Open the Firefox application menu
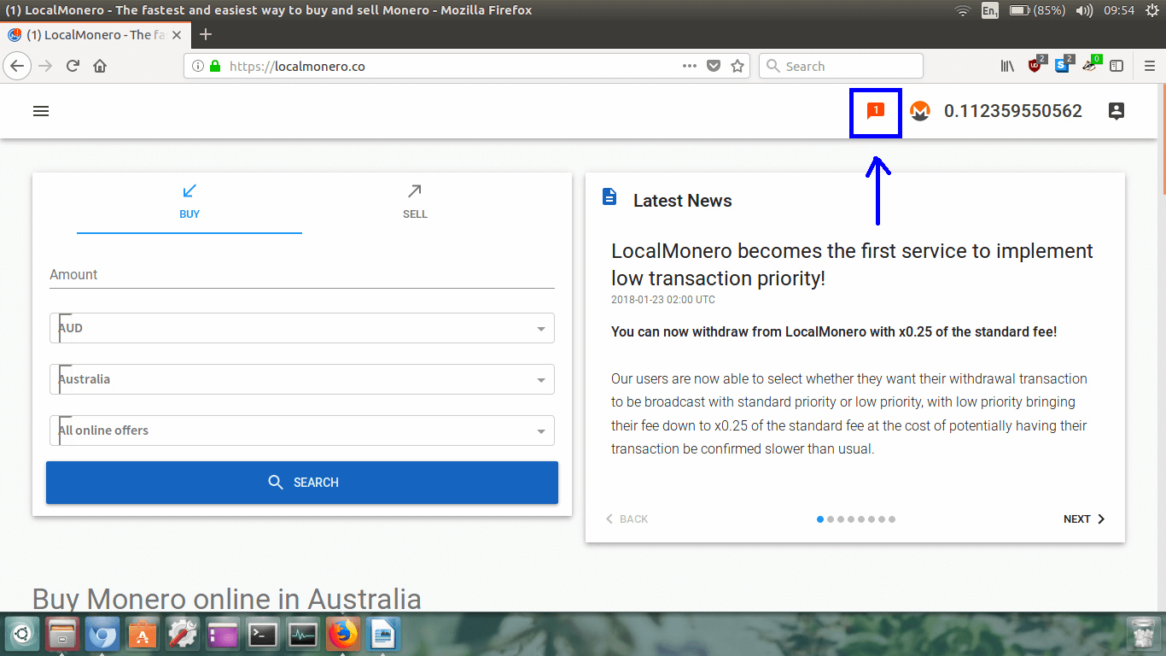The height and width of the screenshot is (656, 1166). point(1149,66)
